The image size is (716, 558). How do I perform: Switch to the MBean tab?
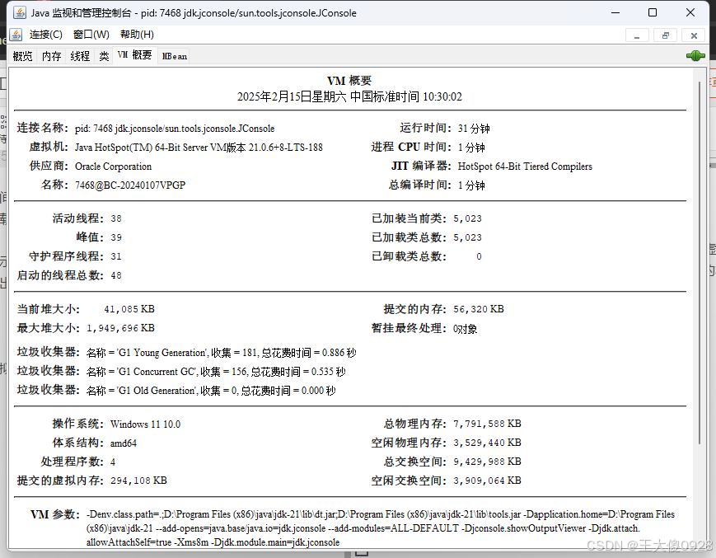tap(173, 56)
